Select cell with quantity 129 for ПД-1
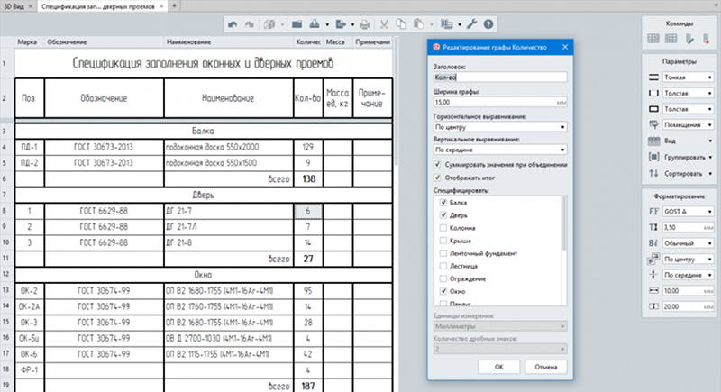The width and height of the screenshot is (721, 392). (x=308, y=147)
